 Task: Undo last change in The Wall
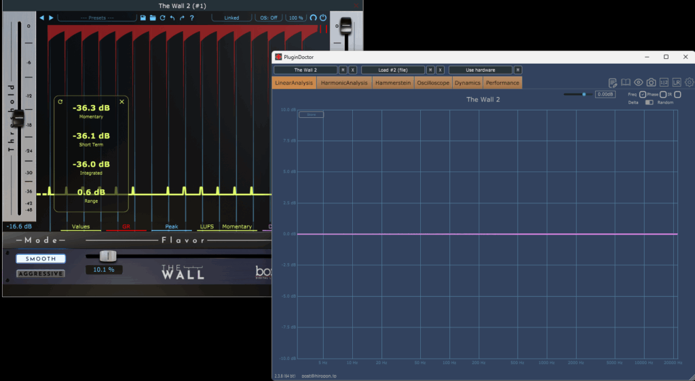(172, 18)
